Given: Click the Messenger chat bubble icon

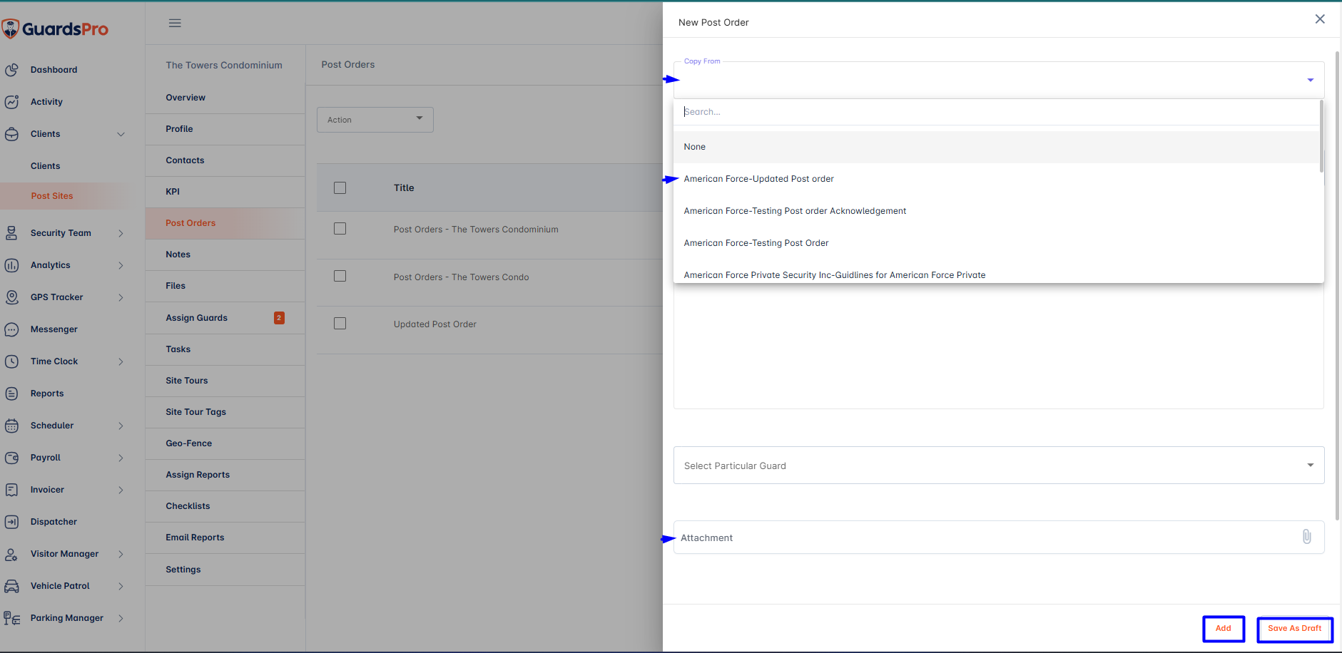Looking at the screenshot, I should click(x=11, y=329).
